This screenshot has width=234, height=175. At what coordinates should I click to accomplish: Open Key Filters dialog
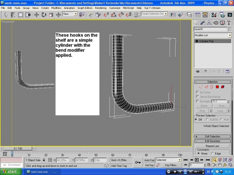pos(172,165)
